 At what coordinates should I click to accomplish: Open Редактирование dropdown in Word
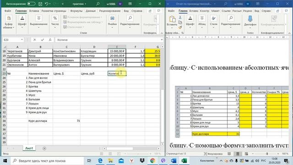pos(231,22)
